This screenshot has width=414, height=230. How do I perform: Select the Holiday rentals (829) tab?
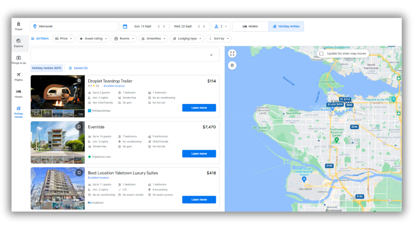tap(47, 68)
